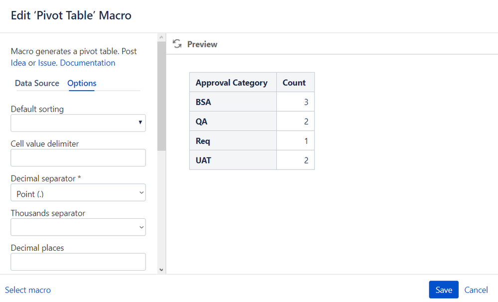Follow the Issue link

pos(47,63)
